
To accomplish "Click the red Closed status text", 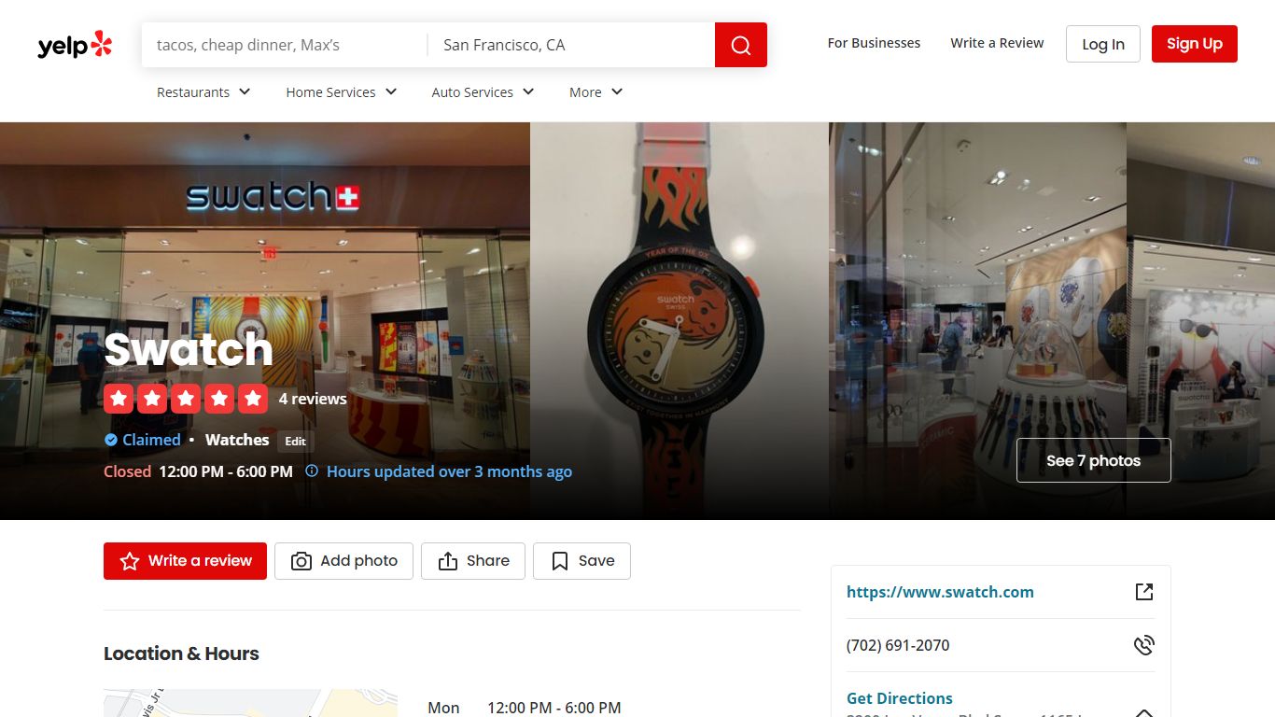I will tap(127, 471).
